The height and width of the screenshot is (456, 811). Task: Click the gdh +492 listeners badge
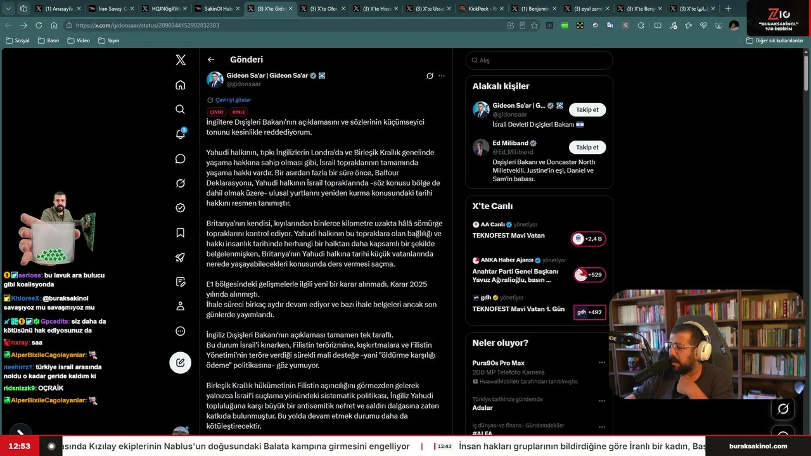click(x=590, y=312)
